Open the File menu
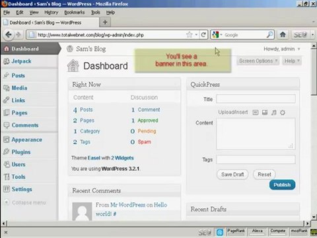Image resolution: width=317 pixels, height=238 pixels. [x=7, y=13]
